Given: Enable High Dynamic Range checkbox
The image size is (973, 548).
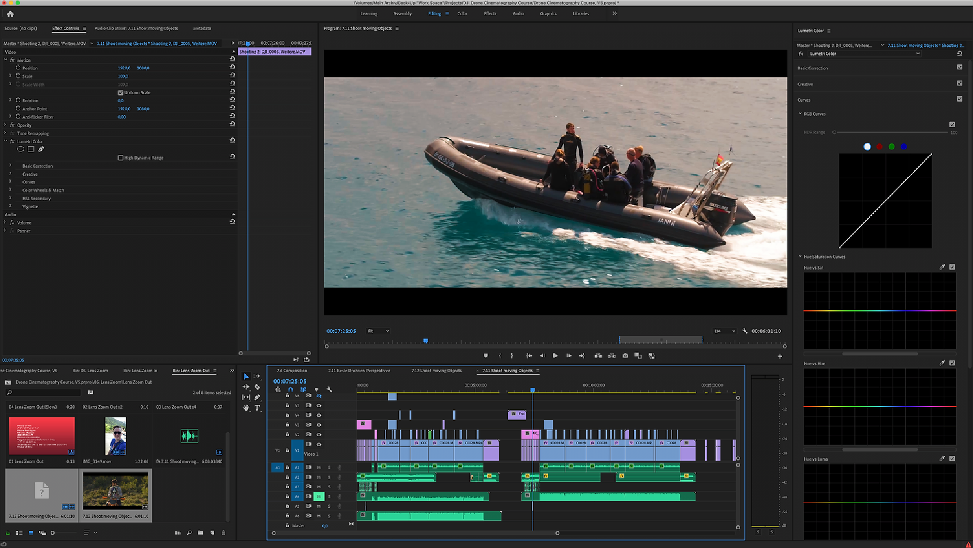Looking at the screenshot, I should tap(120, 158).
